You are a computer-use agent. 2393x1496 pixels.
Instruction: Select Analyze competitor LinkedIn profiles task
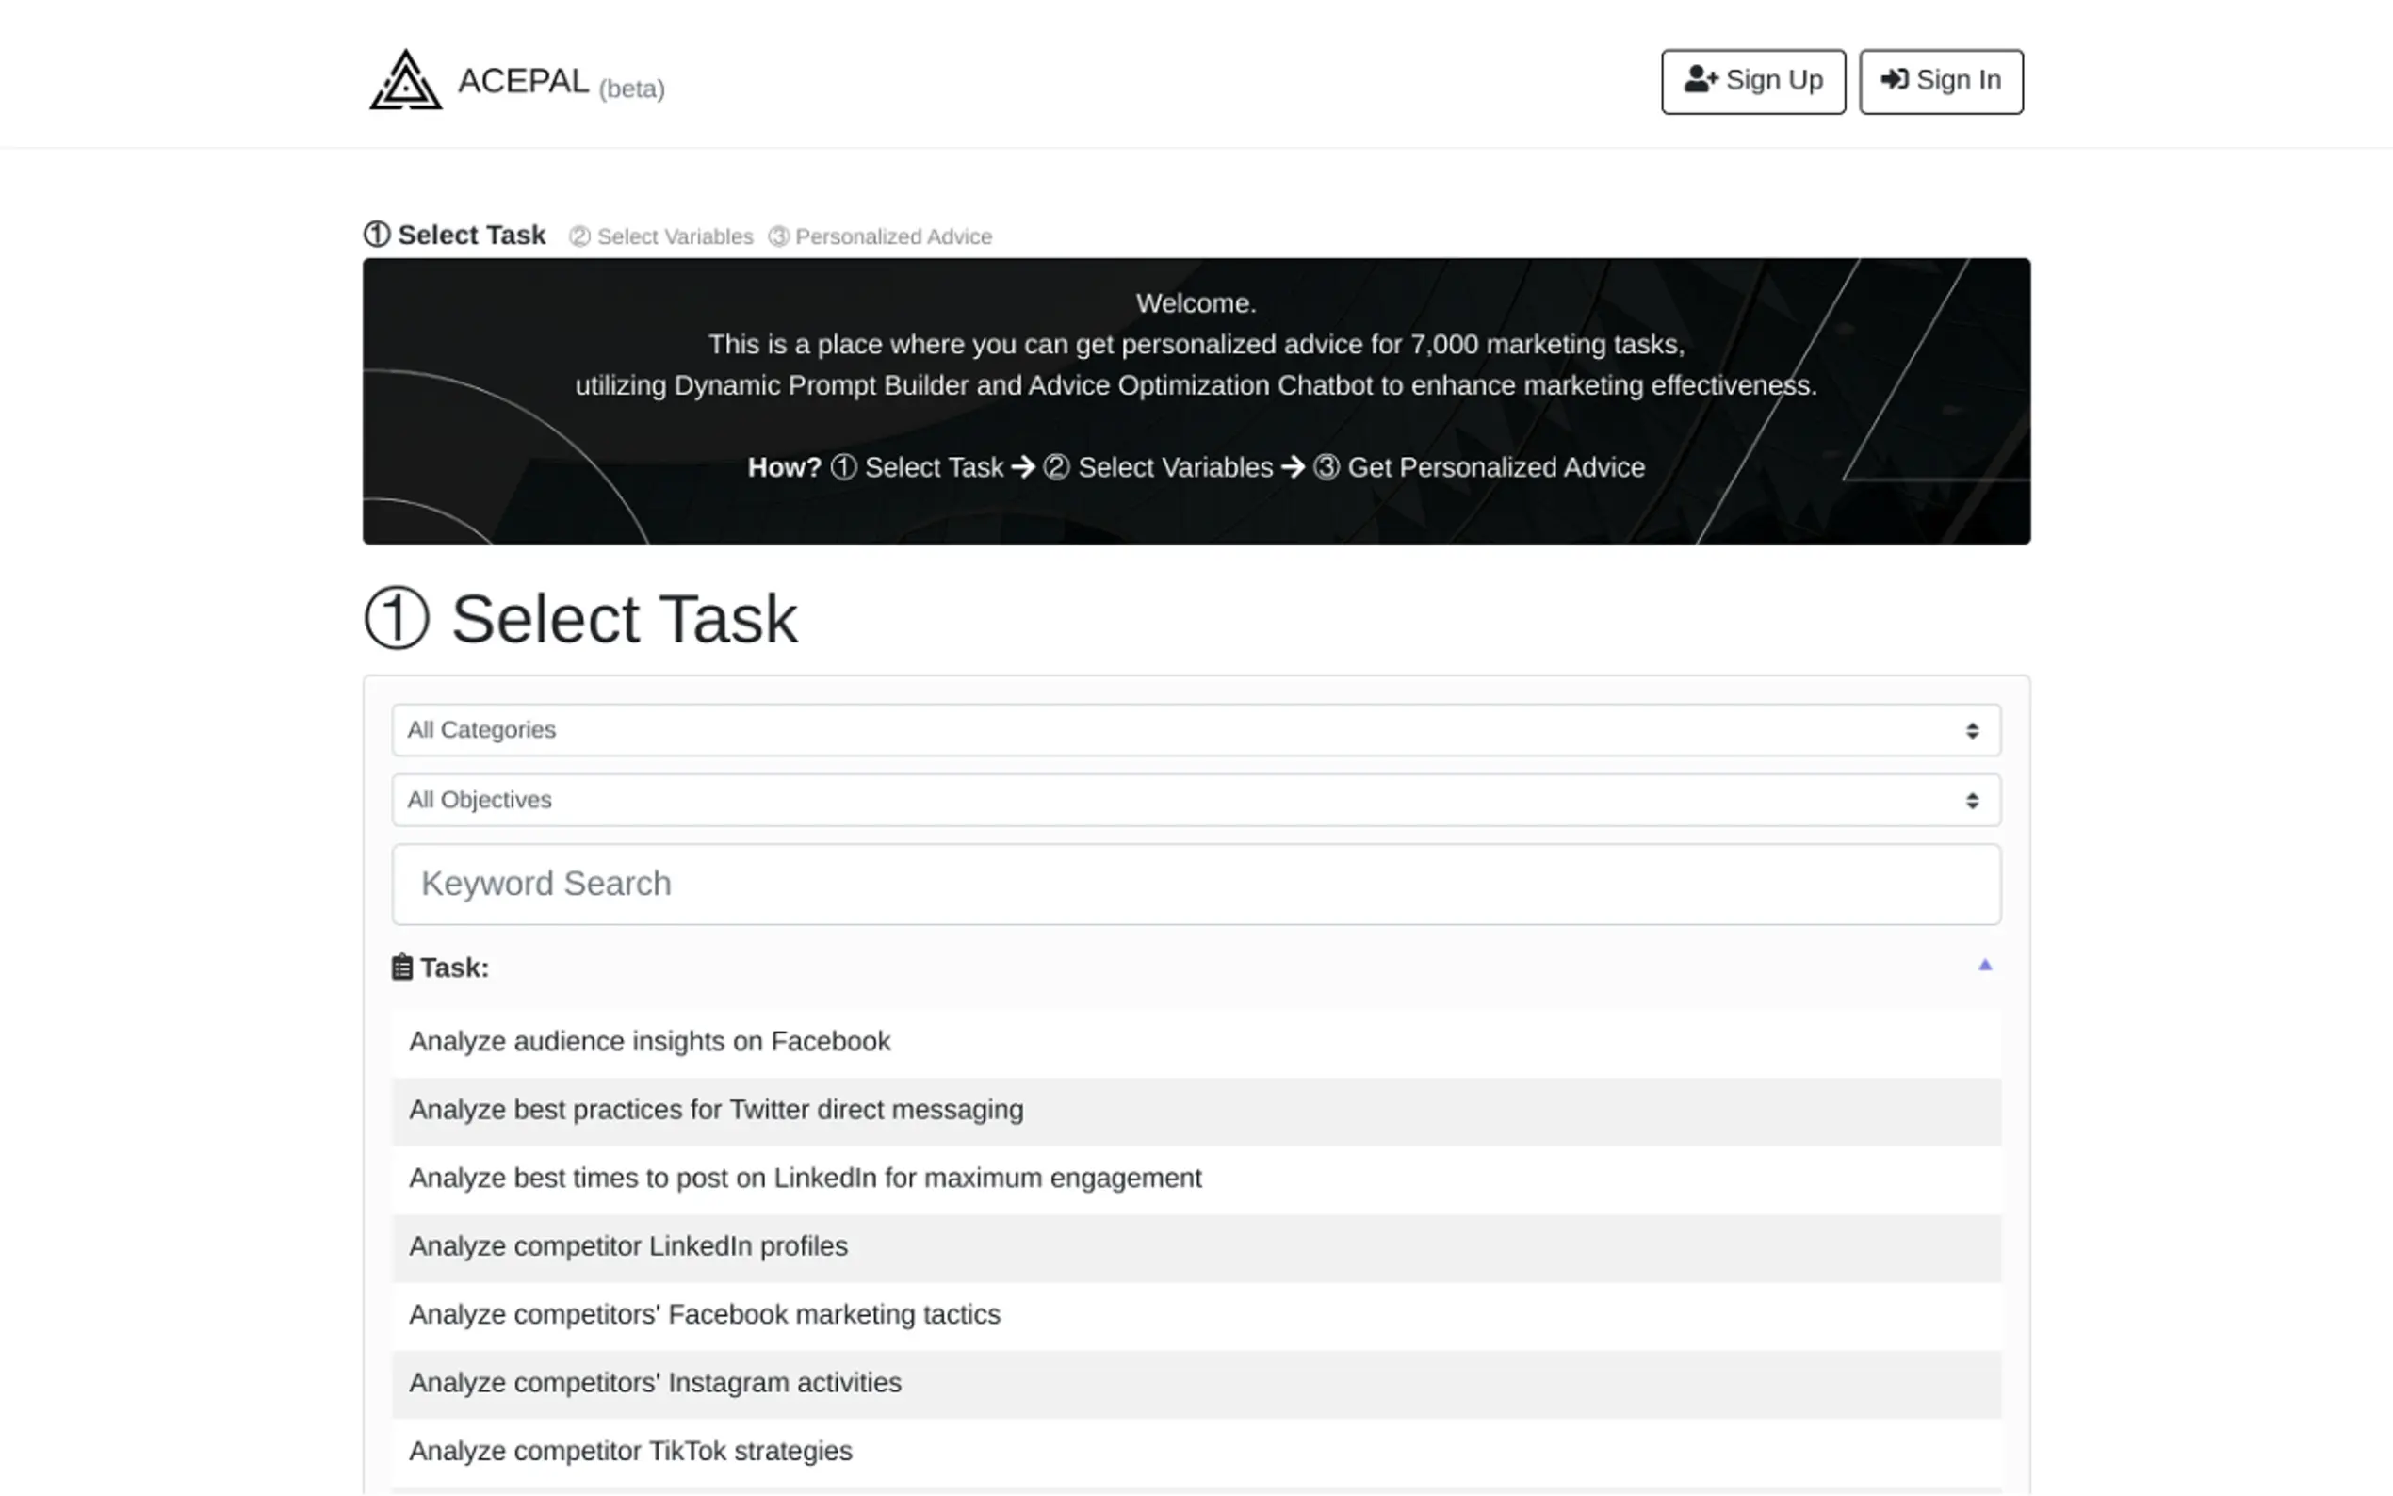pyautogui.click(x=628, y=1245)
